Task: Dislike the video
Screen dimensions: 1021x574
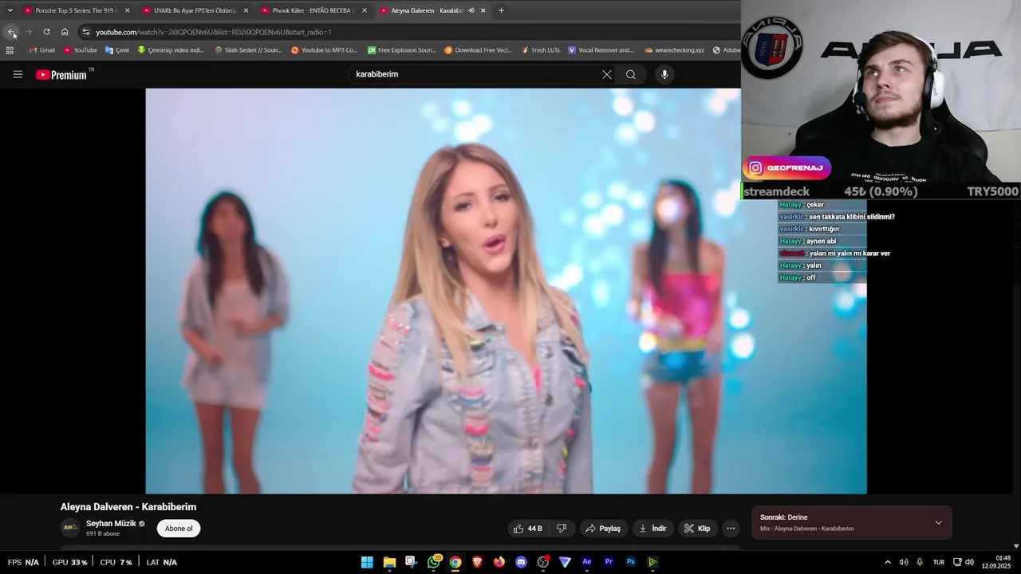Action: [x=562, y=529]
